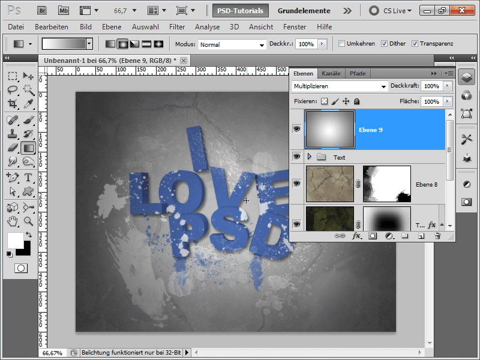The height and width of the screenshot is (360, 480).
Task: Open the Ebene menu
Action: [112, 27]
